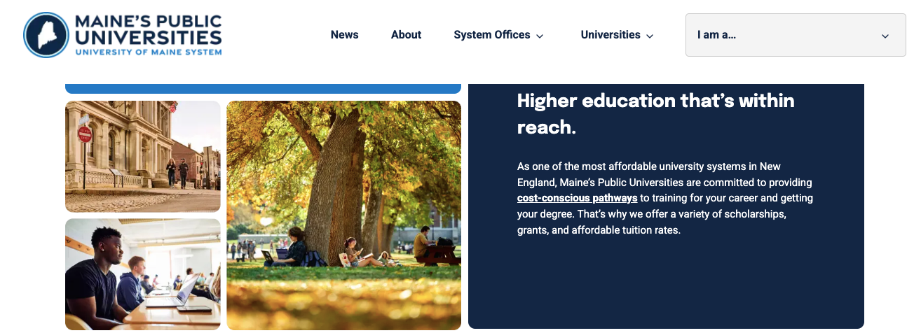The height and width of the screenshot is (333, 914).
Task: Click the arrow inside the "I am a…" box
Action: (x=885, y=36)
